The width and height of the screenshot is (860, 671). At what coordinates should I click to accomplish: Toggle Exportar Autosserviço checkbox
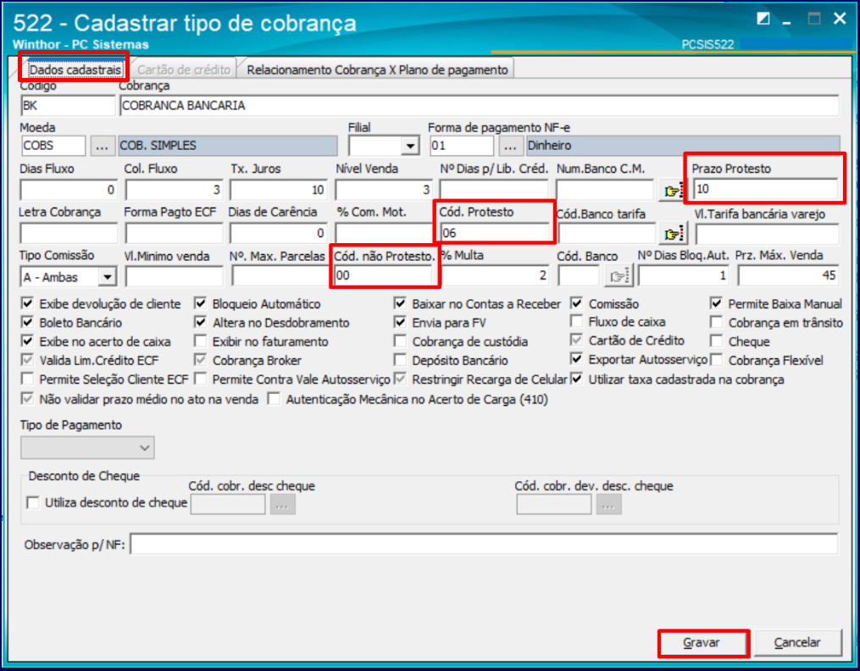pos(576,359)
